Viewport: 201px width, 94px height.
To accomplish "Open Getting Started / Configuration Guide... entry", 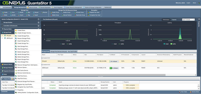I will tap(28, 92).
